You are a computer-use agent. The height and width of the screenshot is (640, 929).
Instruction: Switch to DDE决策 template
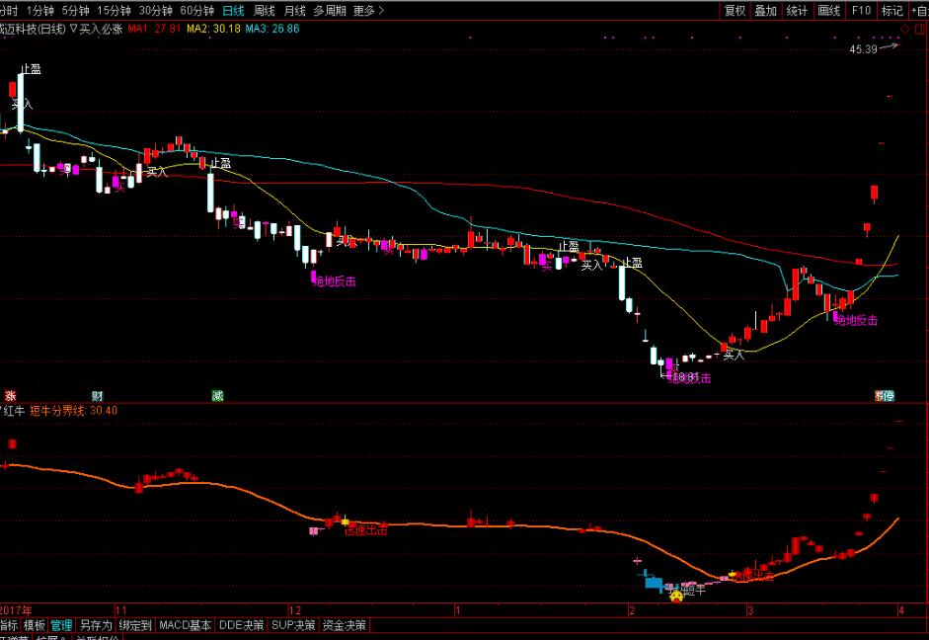point(241,624)
